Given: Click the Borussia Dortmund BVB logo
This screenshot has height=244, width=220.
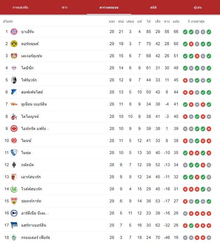Looking at the screenshot, I should click(x=14, y=44).
